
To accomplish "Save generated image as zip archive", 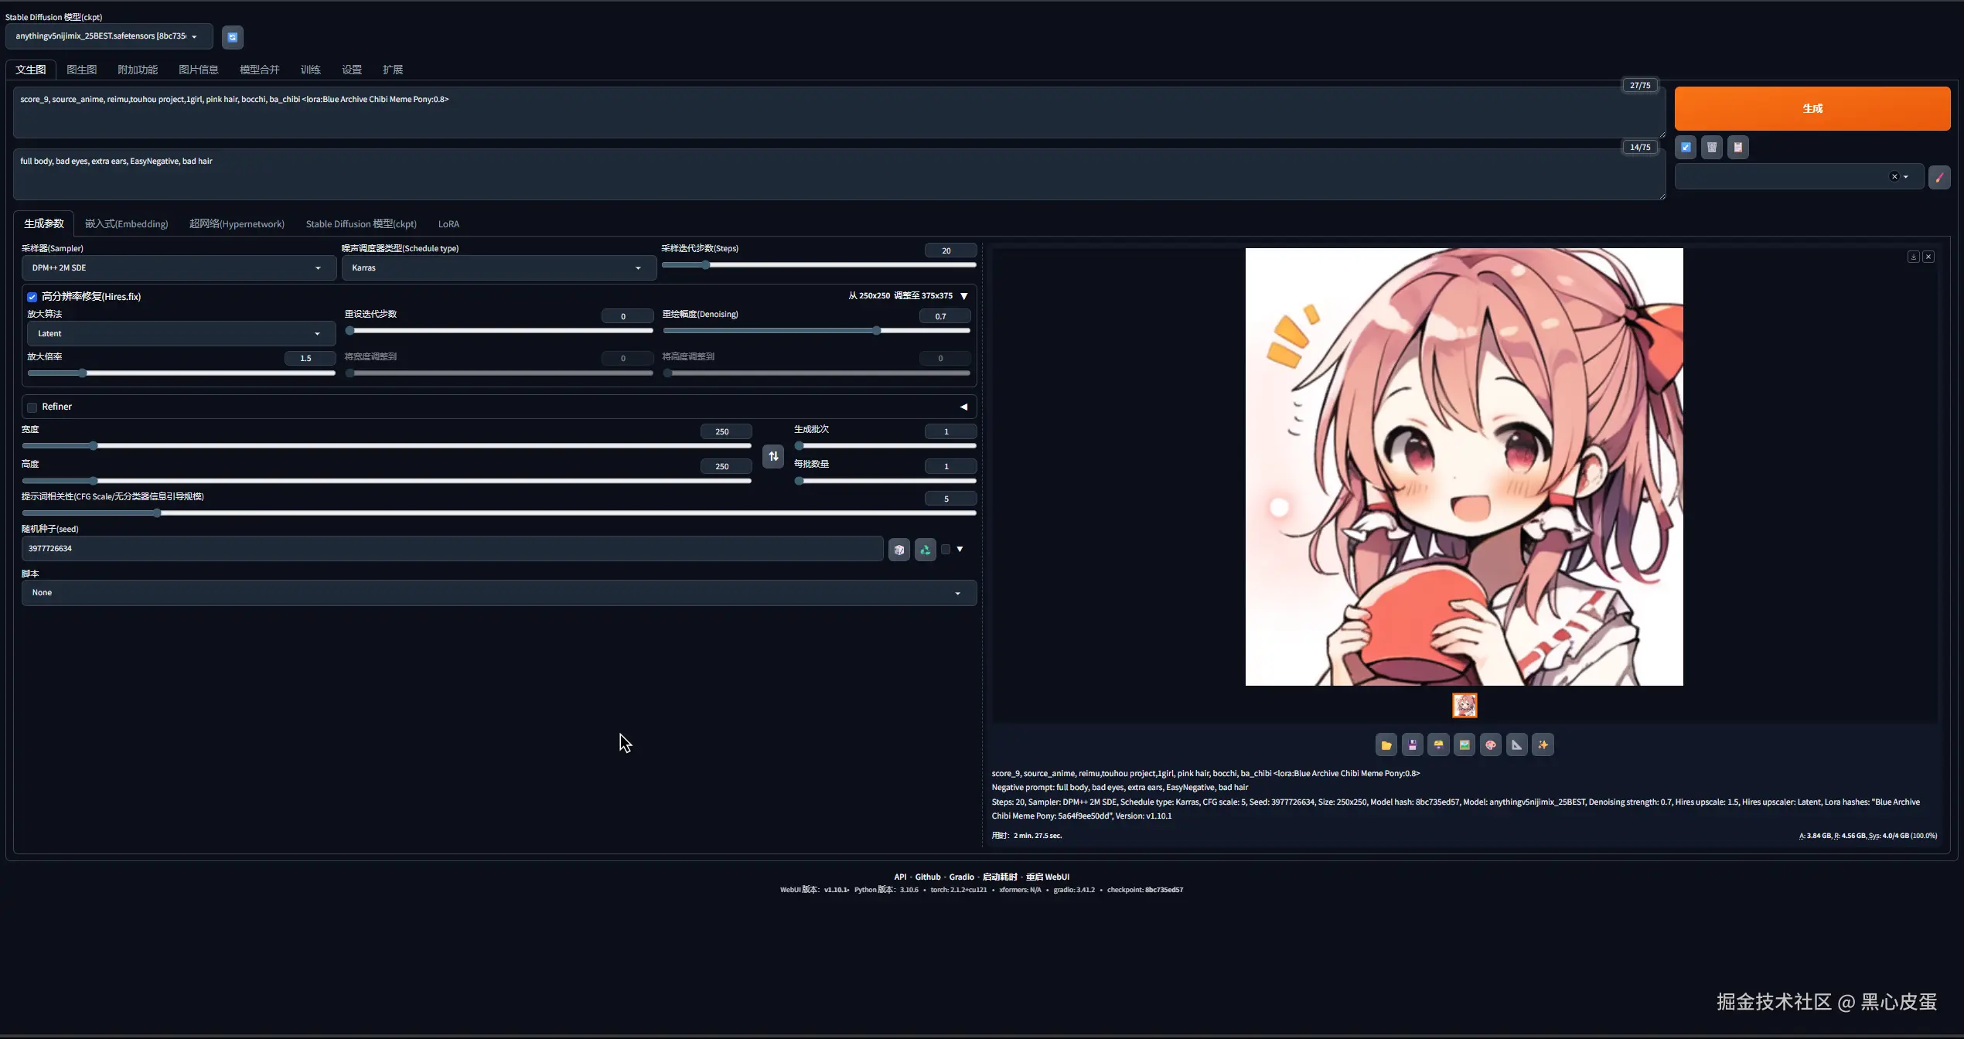I will [1438, 744].
